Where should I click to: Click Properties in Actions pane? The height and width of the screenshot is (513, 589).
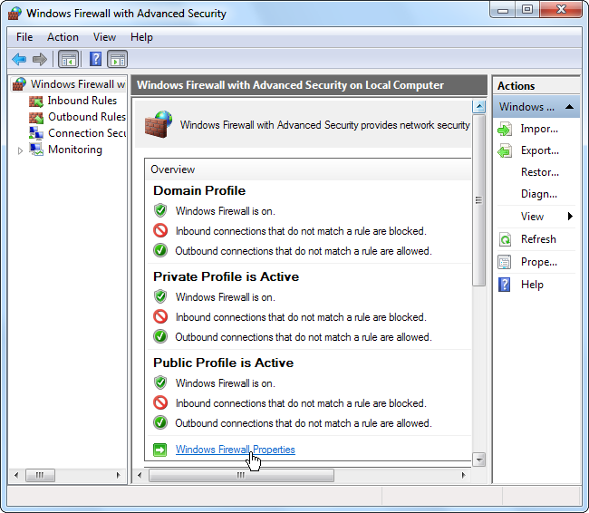(538, 262)
